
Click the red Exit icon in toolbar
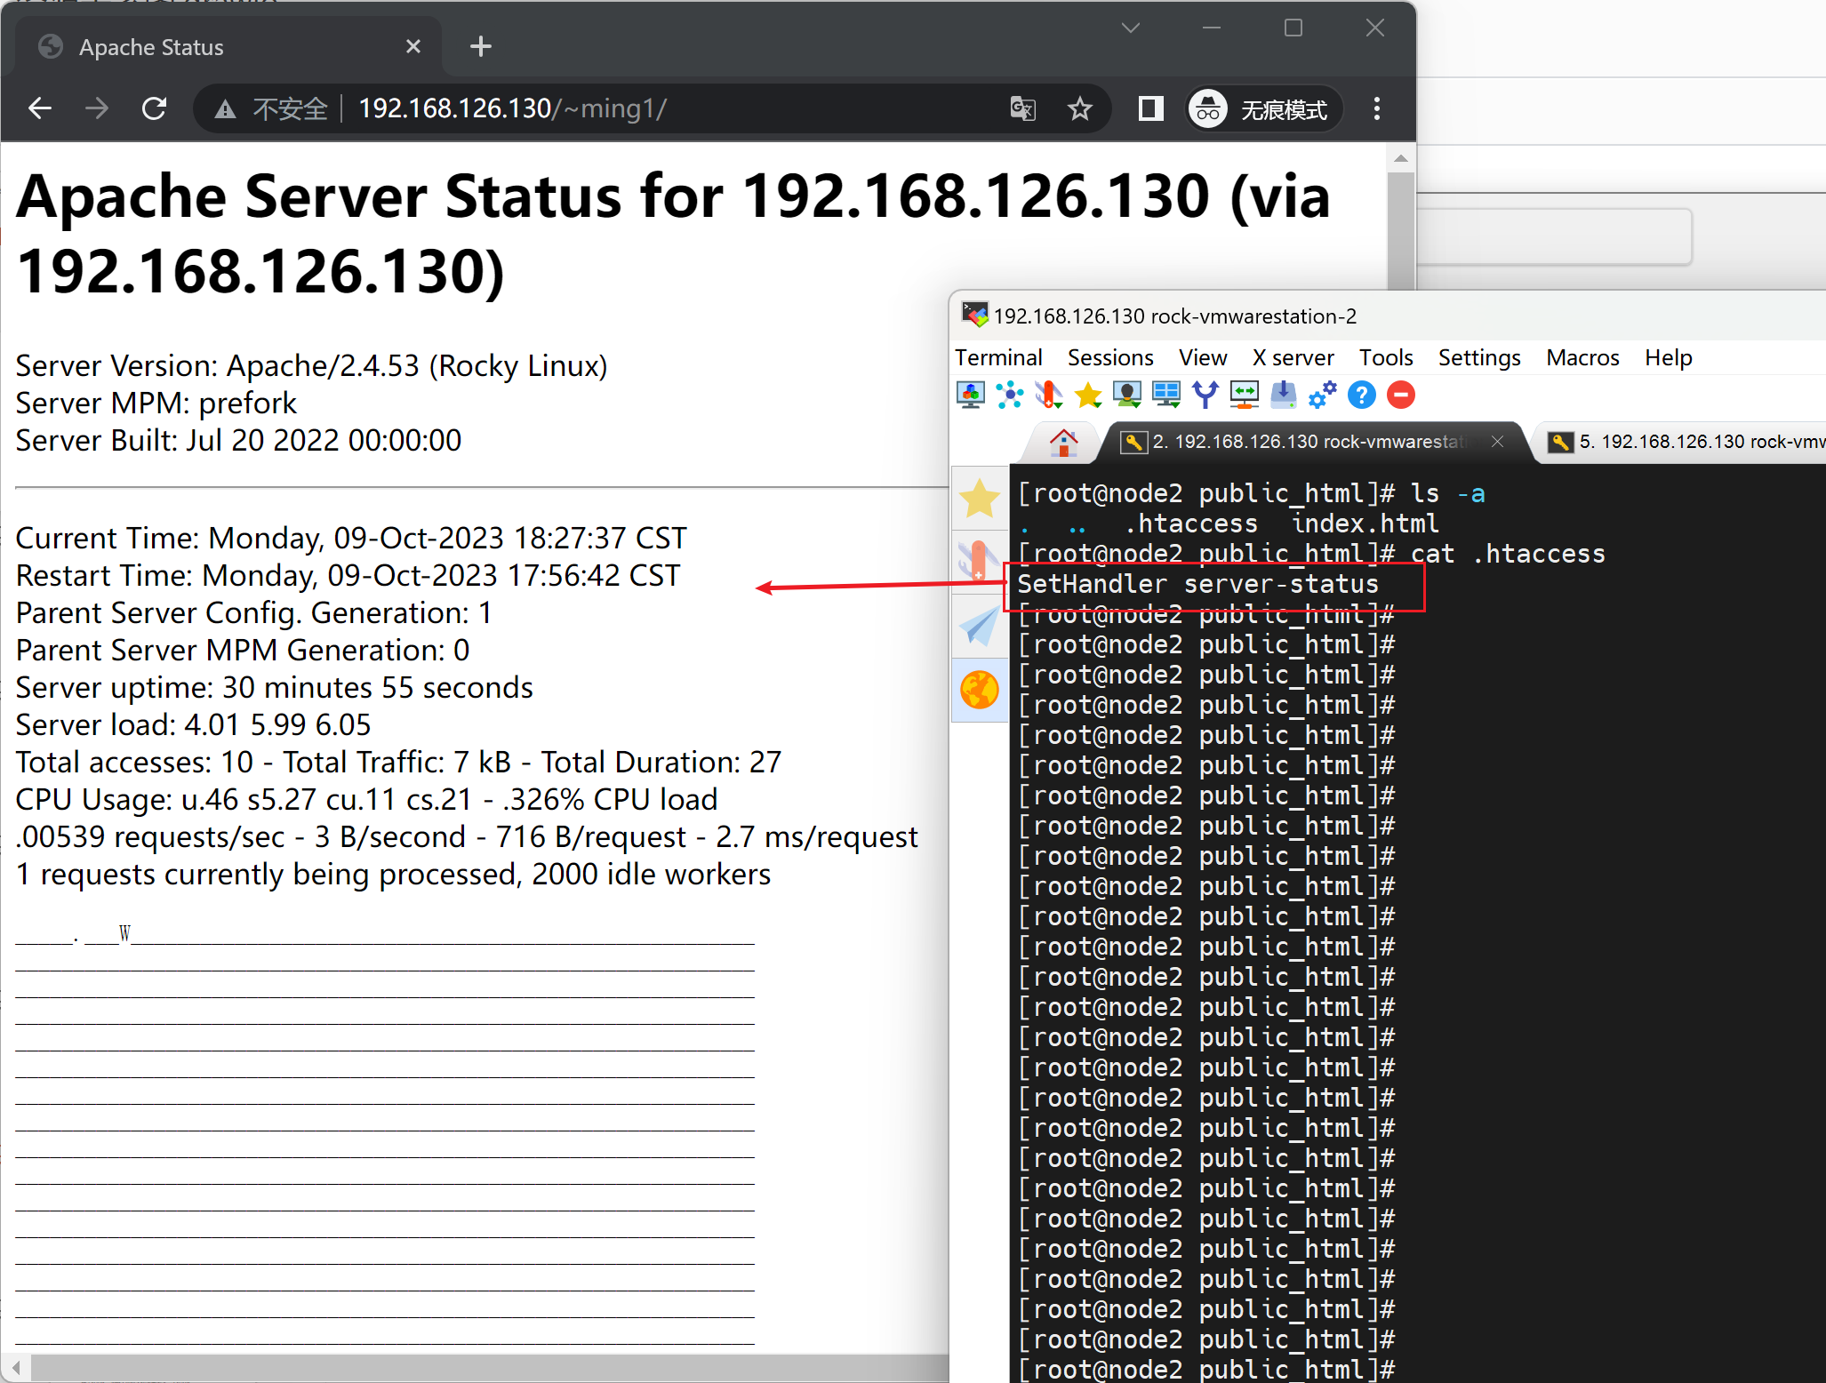point(1400,395)
